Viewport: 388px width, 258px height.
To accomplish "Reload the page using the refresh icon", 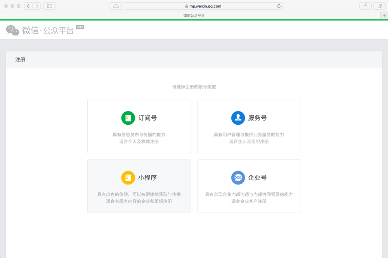I will pyautogui.click(x=279, y=6).
